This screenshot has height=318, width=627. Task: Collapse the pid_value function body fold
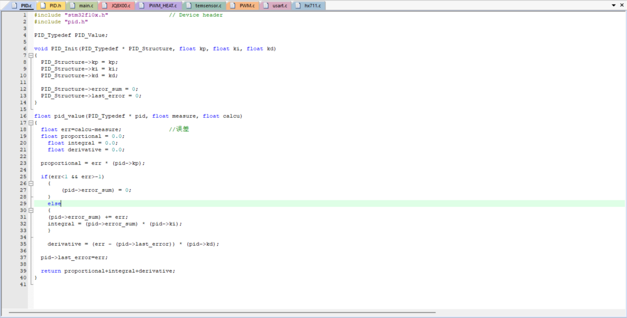(31, 123)
